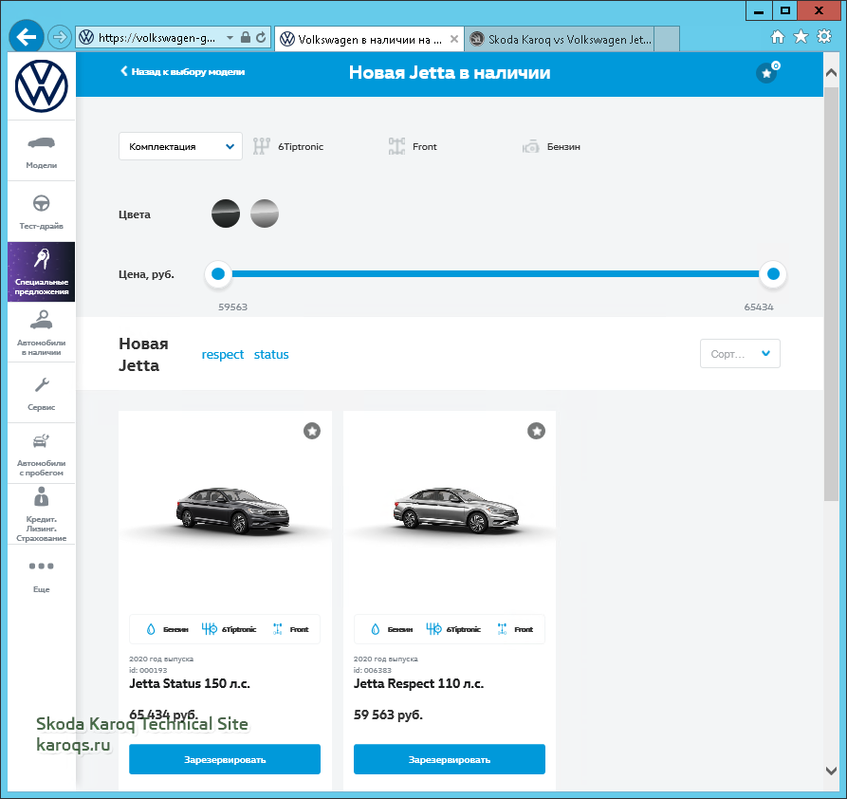Open the Модели car icon in sidebar
847x799 pixels.
(x=42, y=143)
